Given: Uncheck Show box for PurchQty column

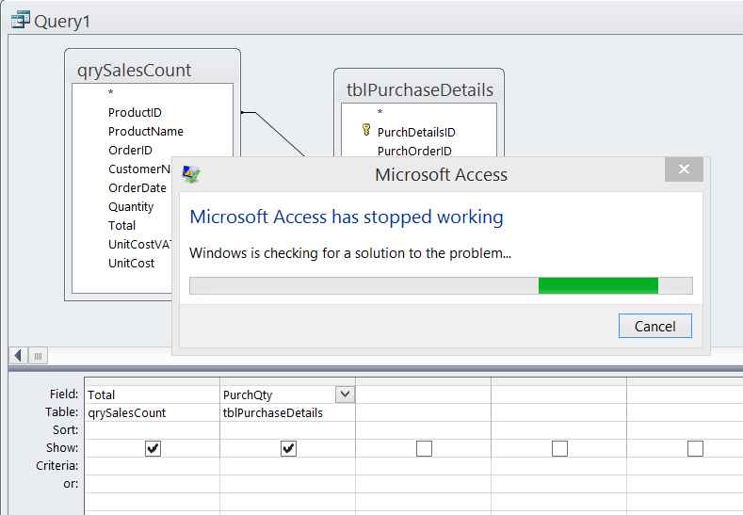Looking at the screenshot, I should click(x=288, y=448).
